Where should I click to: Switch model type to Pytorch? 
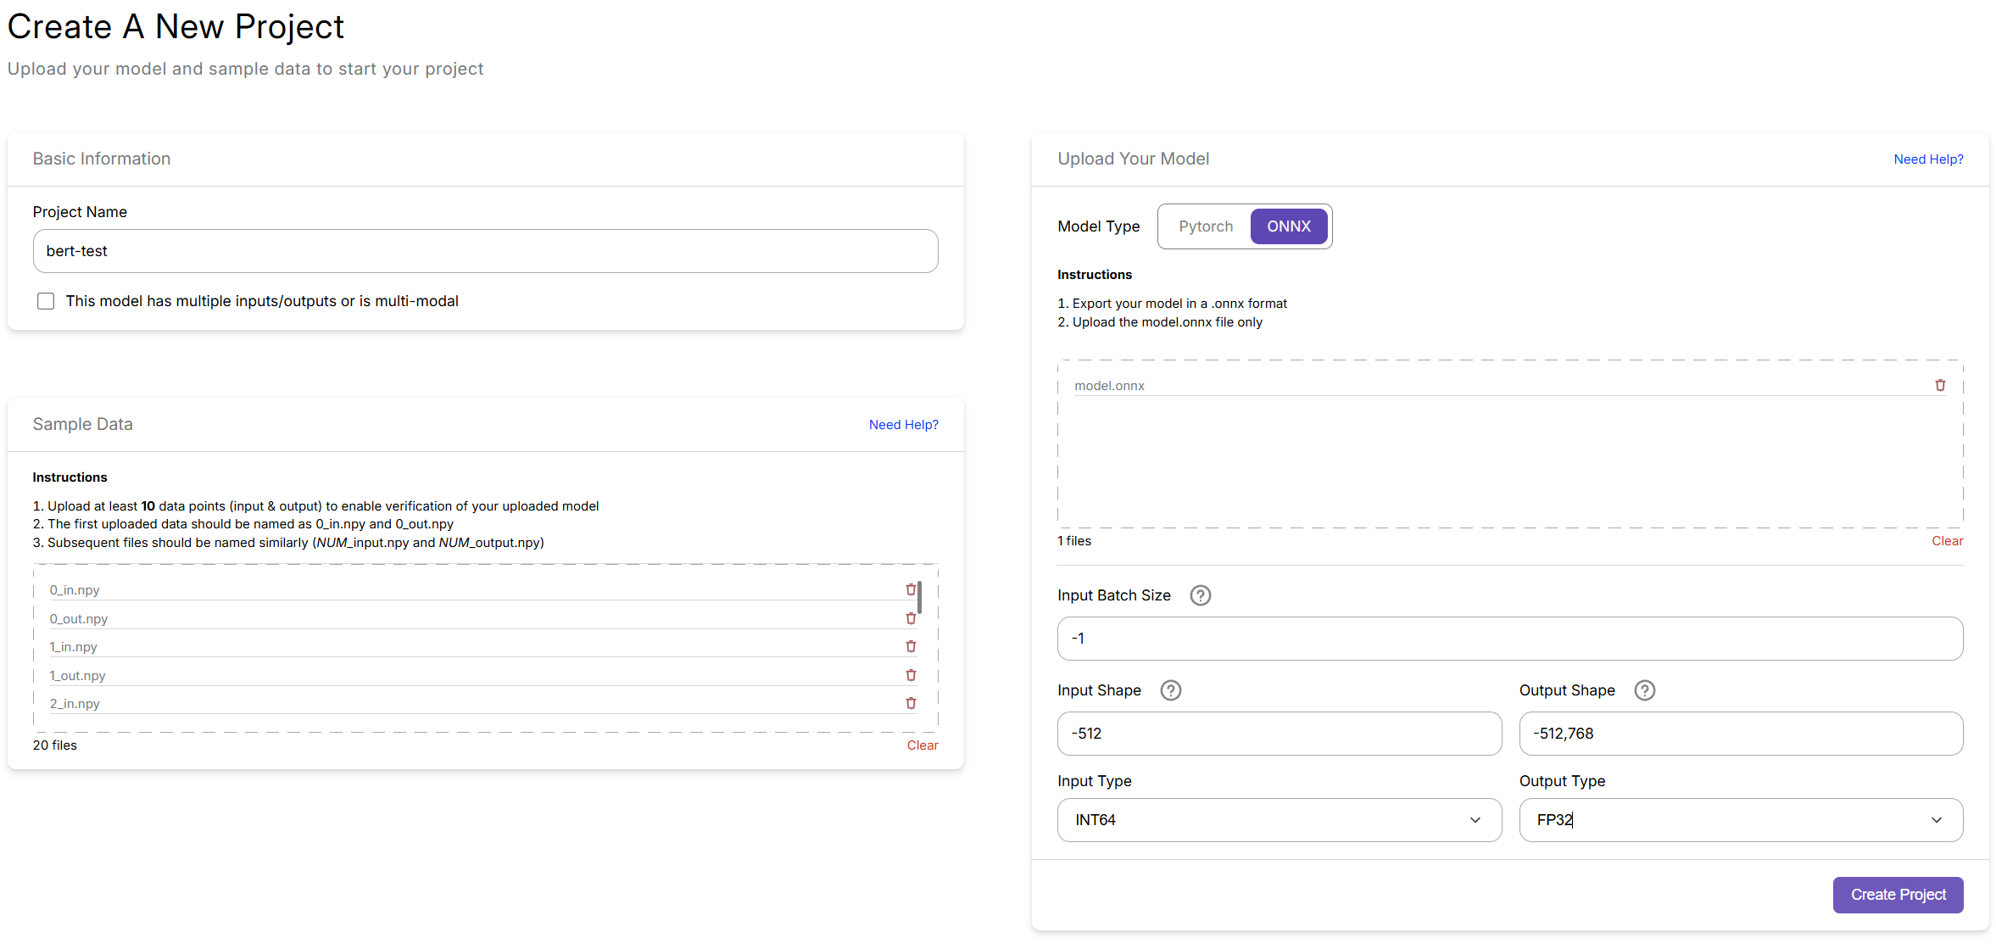(1205, 226)
